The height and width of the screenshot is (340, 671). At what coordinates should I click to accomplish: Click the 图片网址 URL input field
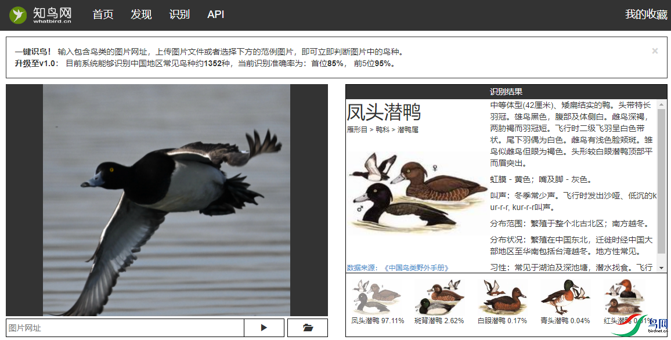tap(125, 328)
